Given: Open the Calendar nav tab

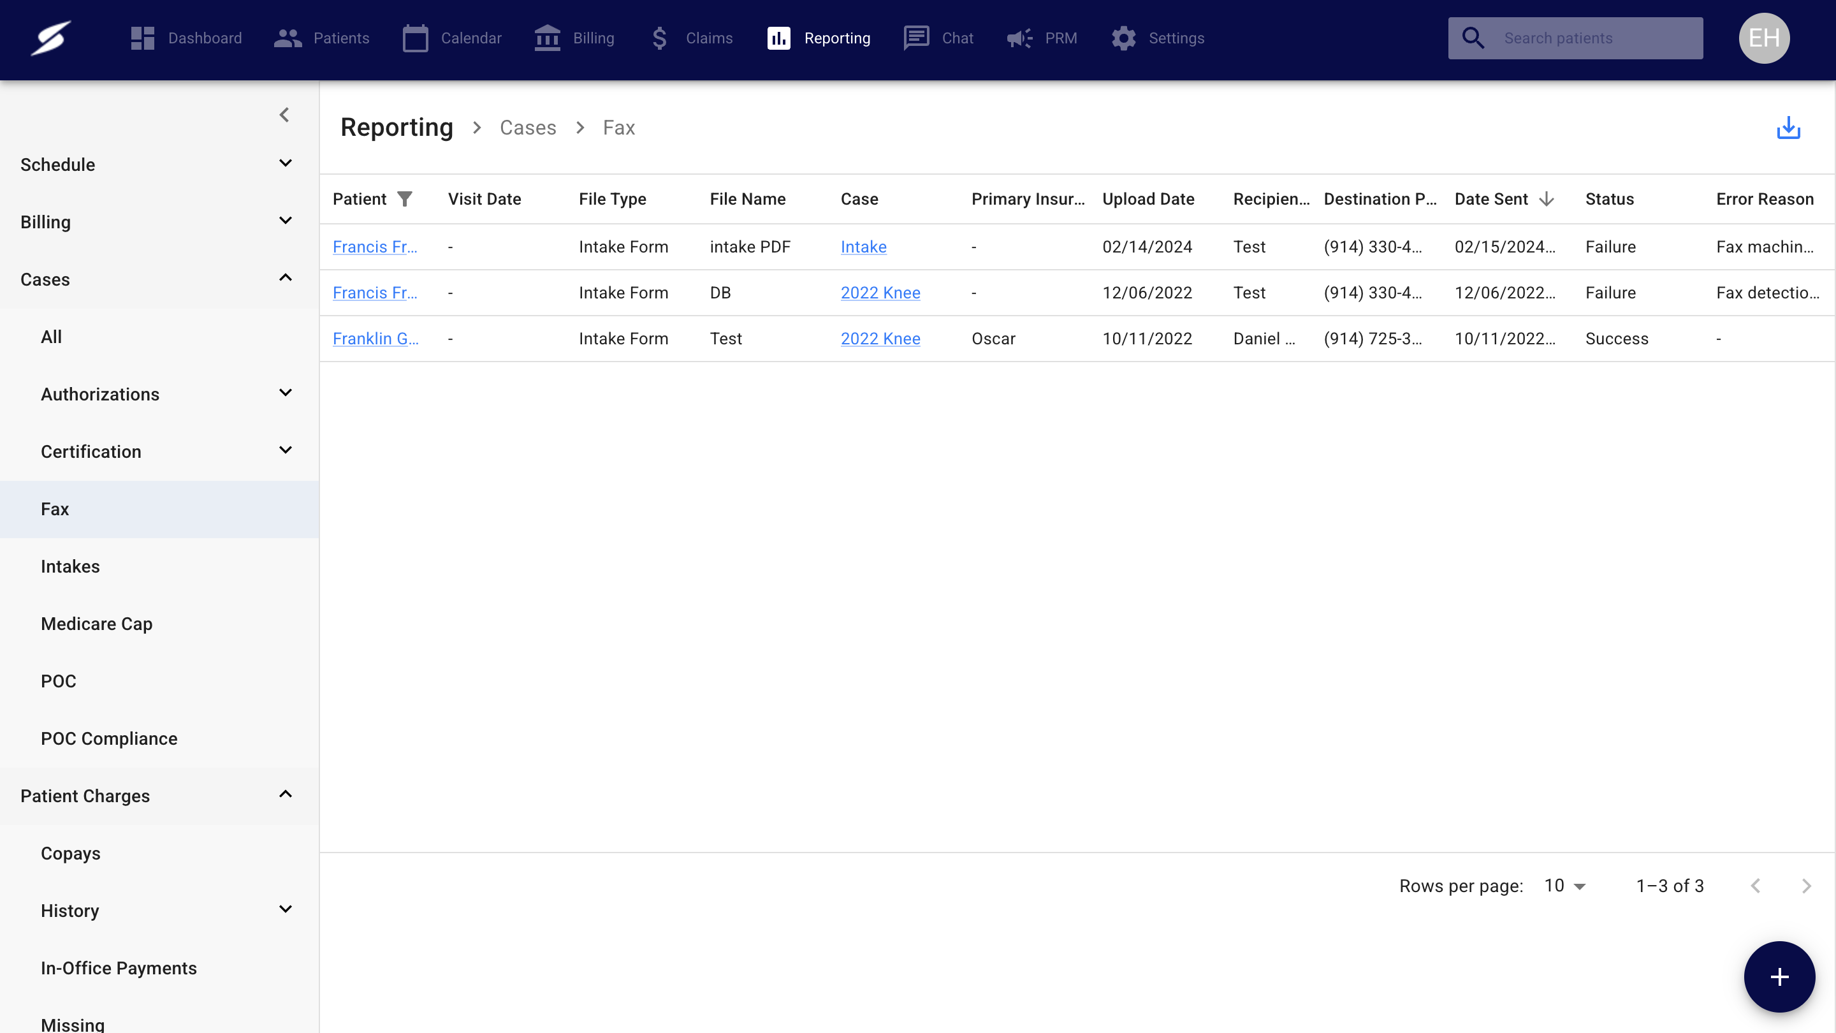Looking at the screenshot, I should 452,38.
